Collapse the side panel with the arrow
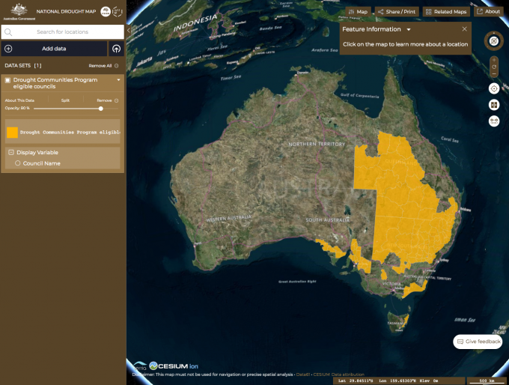Screen dimensions: 509x385 coord(129,30)
